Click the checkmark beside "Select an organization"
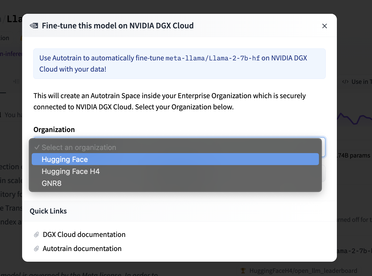The width and height of the screenshot is (372, 276). pyautogui.click(x=37, y=147)
